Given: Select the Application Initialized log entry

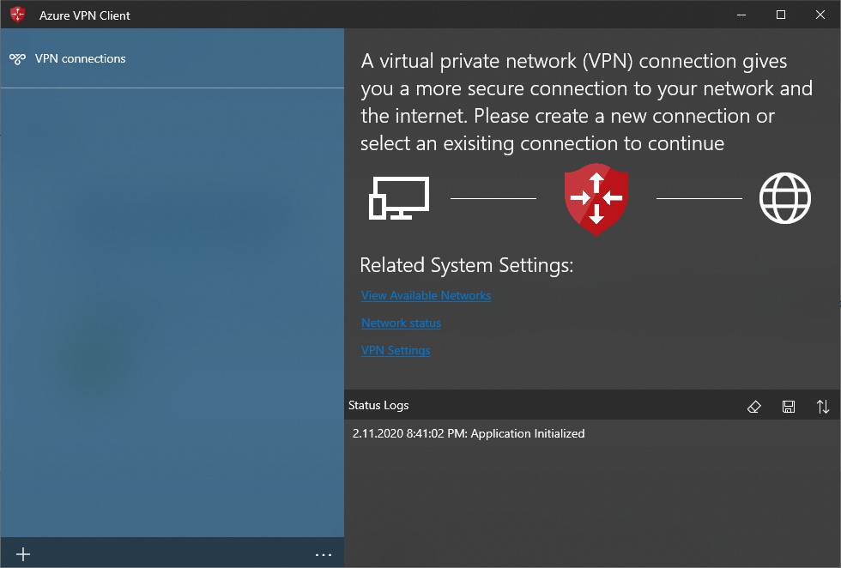Looking at the screenshot, I should tap(469, 433).
